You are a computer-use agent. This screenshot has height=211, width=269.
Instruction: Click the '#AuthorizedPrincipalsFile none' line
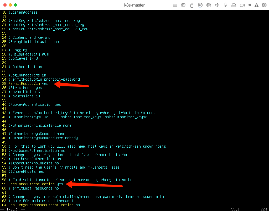pos(40,125)
